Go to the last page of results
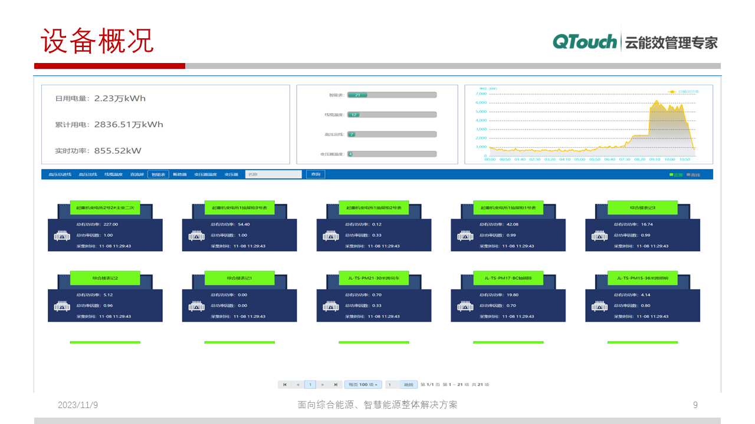Viewport: 755px width, 424px height. [336, 385]
